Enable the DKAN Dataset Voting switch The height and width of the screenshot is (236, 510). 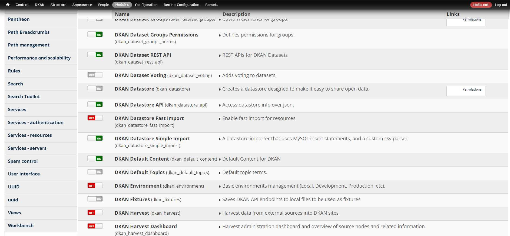click(x=95, y=75)
